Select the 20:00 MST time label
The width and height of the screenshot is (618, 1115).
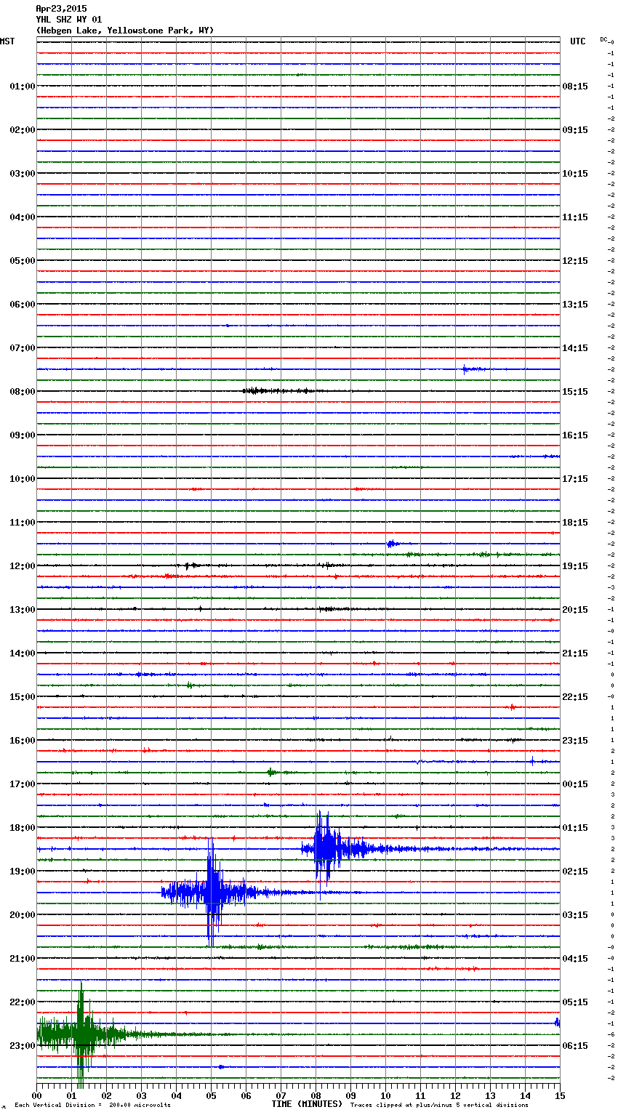pyautogui.click(x=23, y=914)
